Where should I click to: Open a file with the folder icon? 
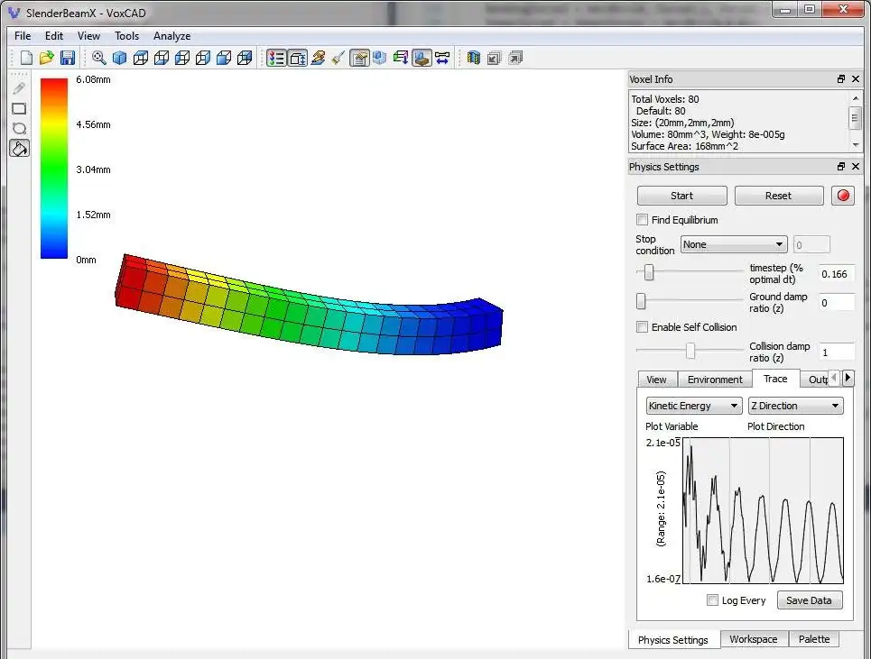[x=46, y=58]
